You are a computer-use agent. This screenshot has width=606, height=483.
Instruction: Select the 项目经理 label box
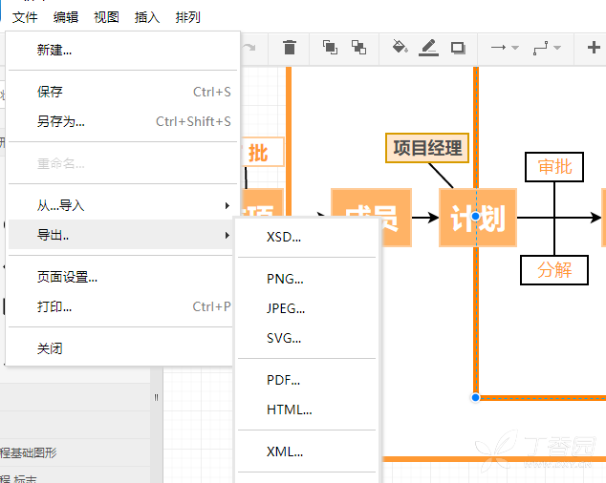pos(427,148)
